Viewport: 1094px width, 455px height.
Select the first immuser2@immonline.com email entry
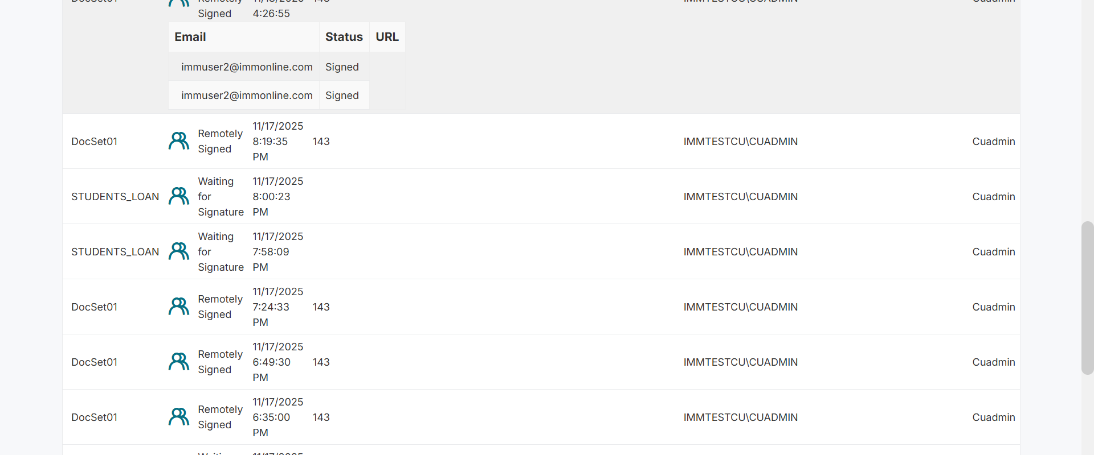247,67
